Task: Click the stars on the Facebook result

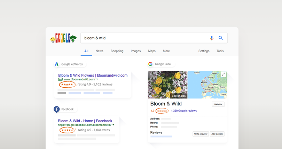Action: (x=68, y=130)
